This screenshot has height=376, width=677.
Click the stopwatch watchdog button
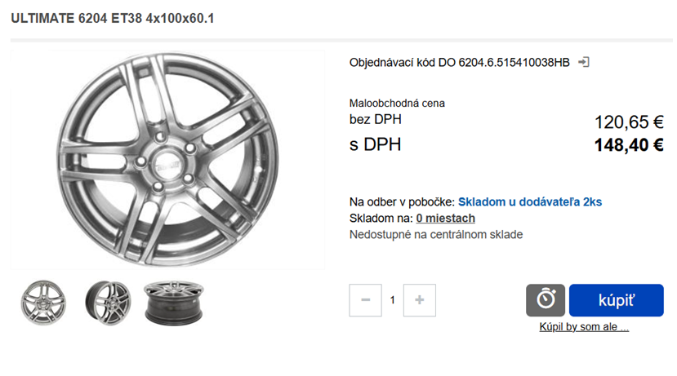click(546, 300)
